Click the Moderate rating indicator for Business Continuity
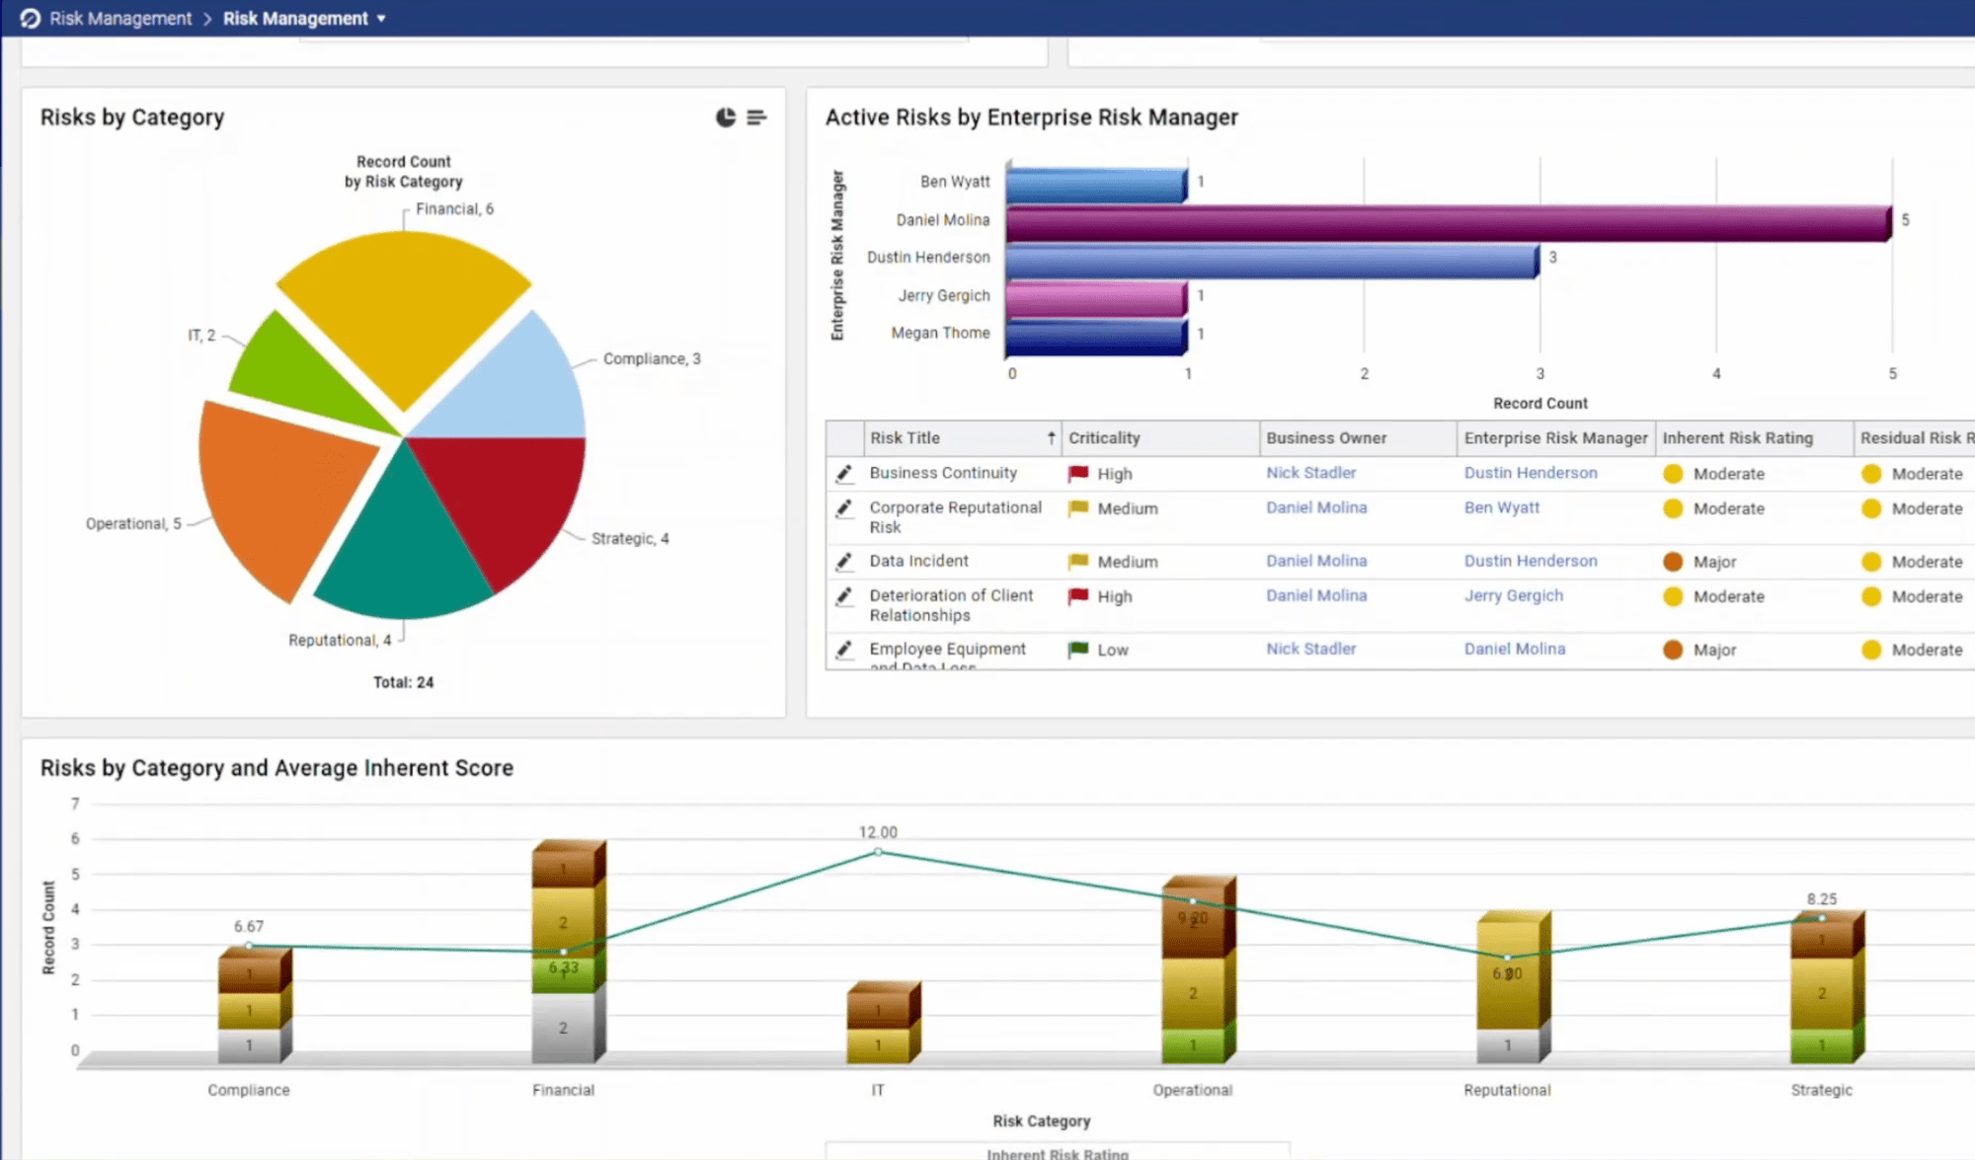1975x1160 pixels. (1673, 474)
